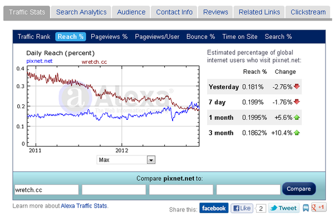Select the Reach % metric
The width and height of the screenshot is (334, 217).
[71, 37]
